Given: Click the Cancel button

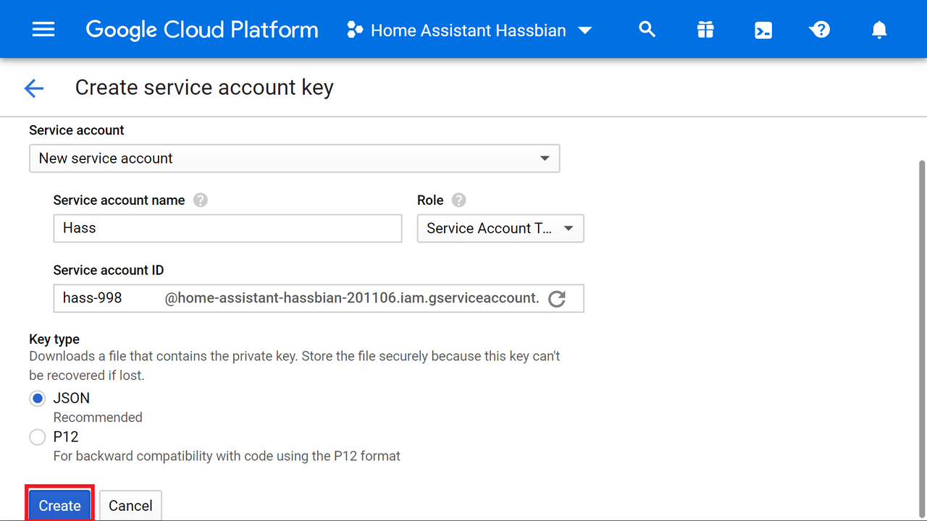Looking at the screenshot, I should point(130,506).
